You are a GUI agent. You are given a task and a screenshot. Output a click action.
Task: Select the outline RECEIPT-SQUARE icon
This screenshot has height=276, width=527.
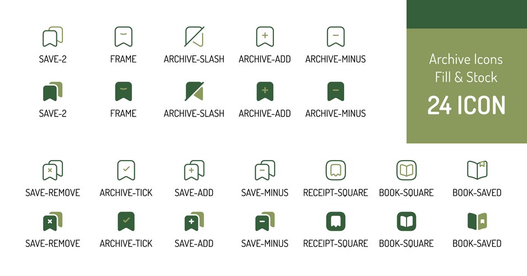pos(335,170)
